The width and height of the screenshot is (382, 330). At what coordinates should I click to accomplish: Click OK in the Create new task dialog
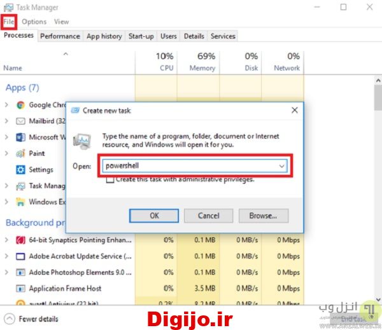click(154, 216)
